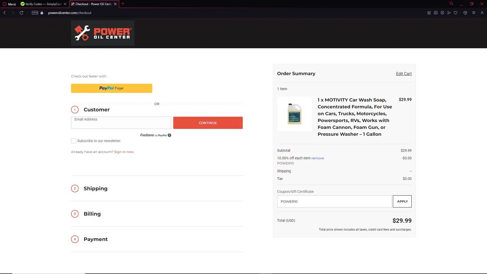Click the Power Oil Center logo
The image size is (487, 274).
pos(103,33)
